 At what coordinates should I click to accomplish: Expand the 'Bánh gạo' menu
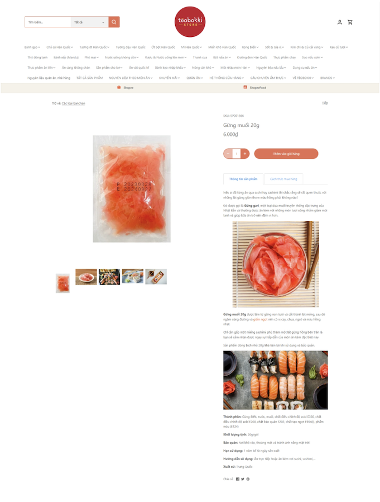(32, 48)
